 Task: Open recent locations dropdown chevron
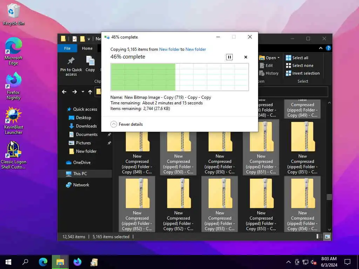pyautogui.click(x=83, y=92)
